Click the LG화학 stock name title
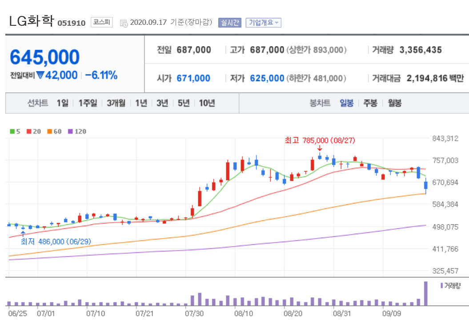469x323 pixels. tap(32, 21)
